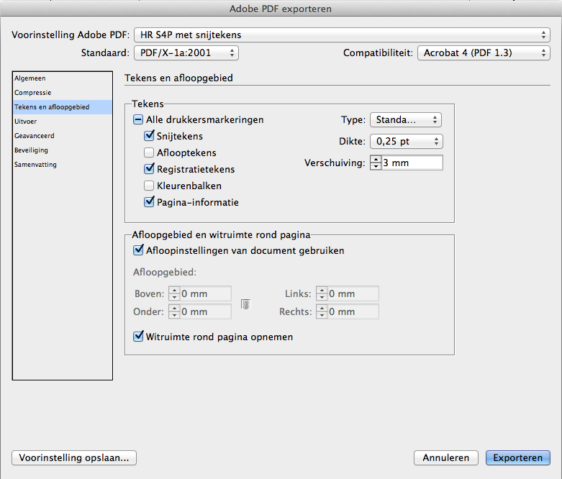This screenshot has width=562, height=479.
Task: Select Tekens en afloopgebied in sidebar
Action: click(x=63, y=106)
